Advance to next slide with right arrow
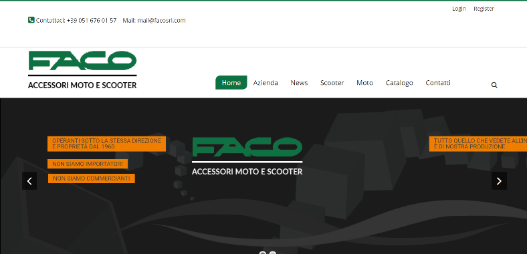Screen dimensions: 527x254 click(499, 181)
